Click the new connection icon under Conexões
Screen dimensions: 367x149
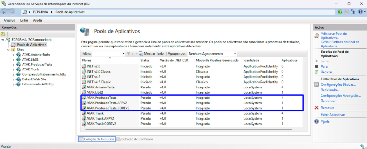click(x=3, y=34)
